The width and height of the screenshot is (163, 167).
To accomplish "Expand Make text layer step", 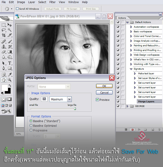I will tap(135, 73).
